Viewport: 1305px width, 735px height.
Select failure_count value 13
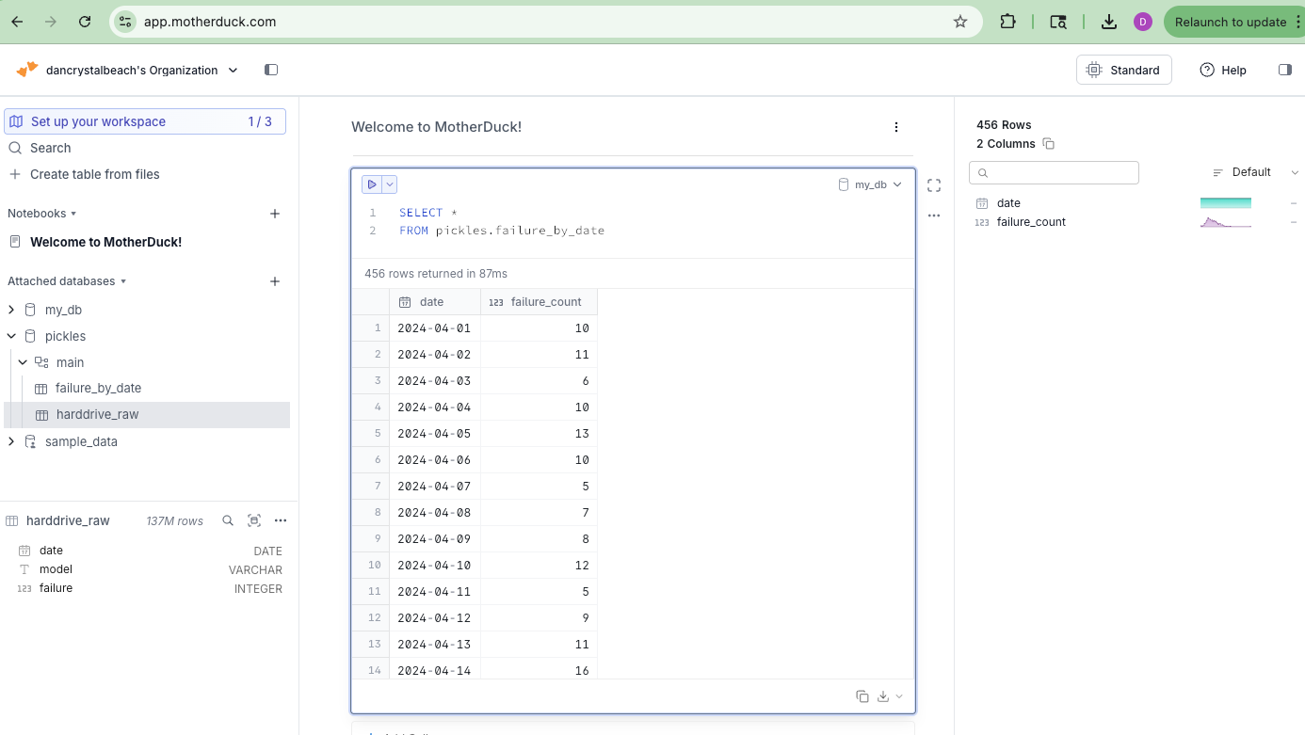point(539,434)
